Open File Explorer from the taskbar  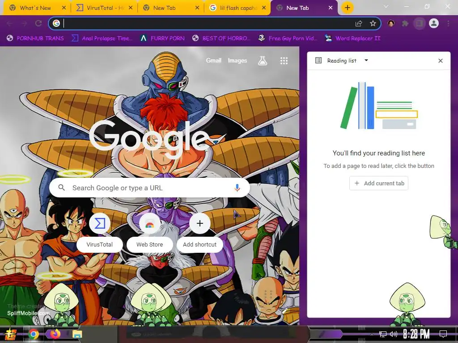coord(77,334)
